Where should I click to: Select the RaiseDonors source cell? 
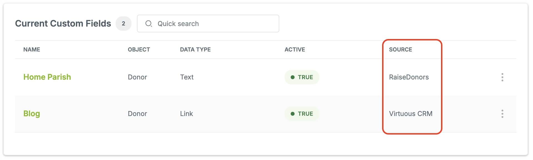409,77
